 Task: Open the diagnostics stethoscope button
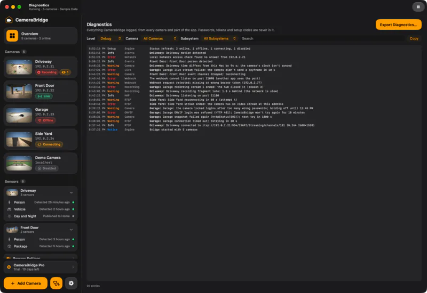(57, 283)
